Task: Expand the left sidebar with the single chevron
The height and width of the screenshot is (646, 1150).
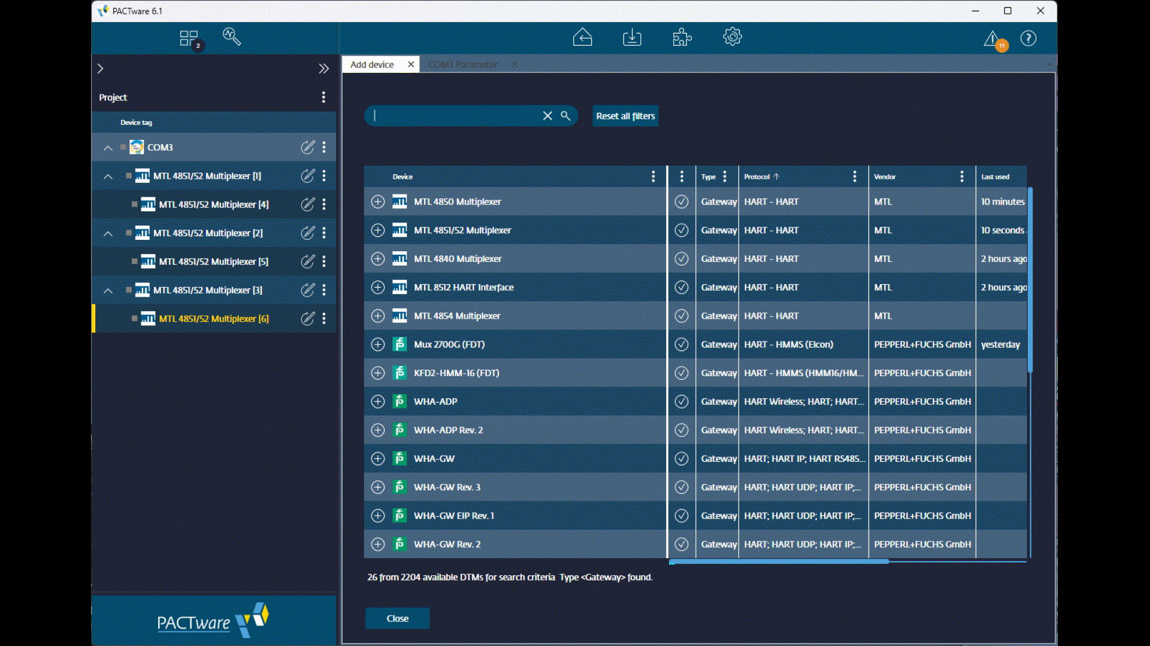Action: (101, 69)
